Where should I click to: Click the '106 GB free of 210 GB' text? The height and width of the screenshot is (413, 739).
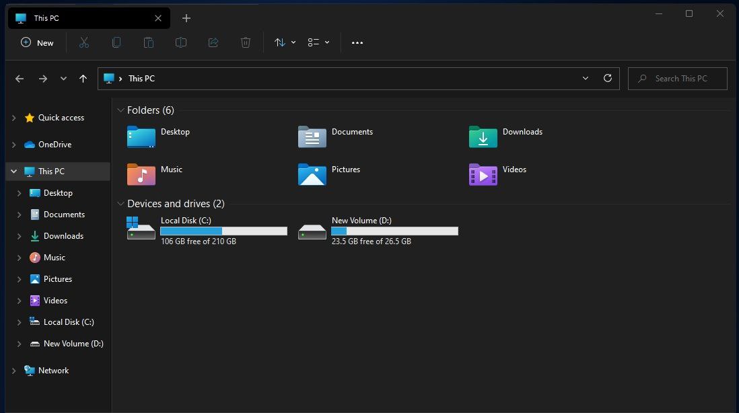click(199, 241)
